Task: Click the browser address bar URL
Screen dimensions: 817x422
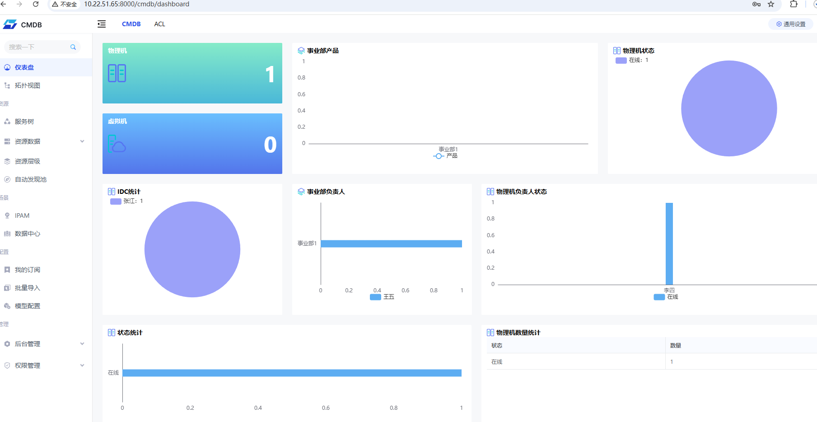Action: pos(137,4)
